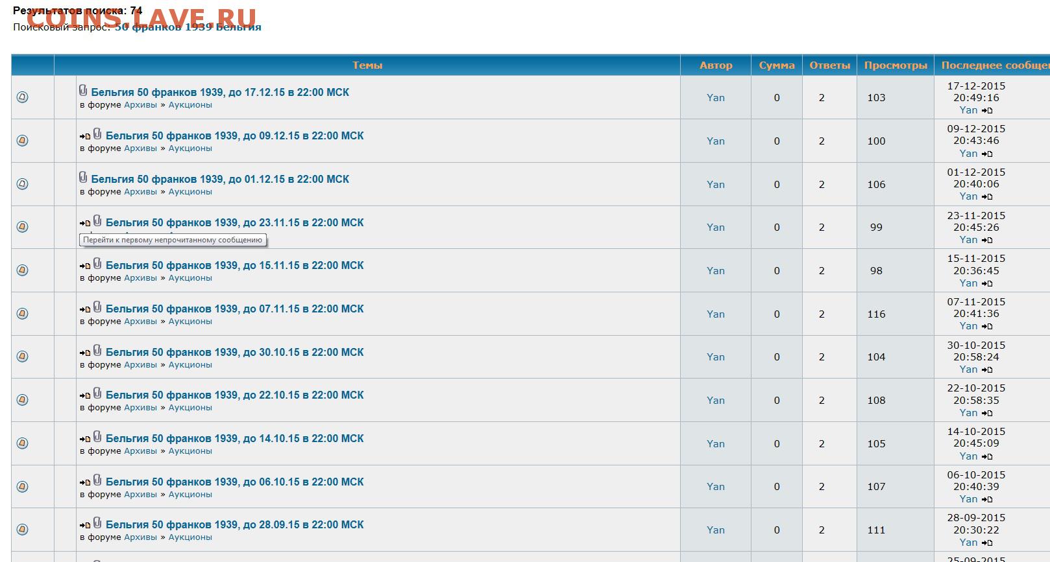
Task: Open topic Бельгия 50 франков 1939, до 17.12.15
Action: [x=220, y=93]
